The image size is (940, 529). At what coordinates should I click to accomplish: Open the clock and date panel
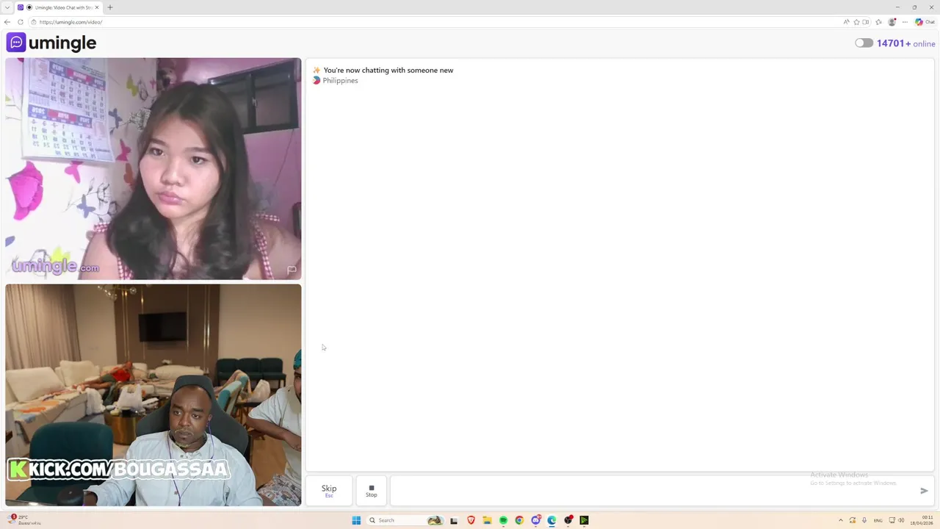click(922, 520)
